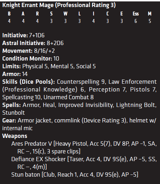Select the Lightning Bolt spell name
160x184 pixels.
point(136,105)
